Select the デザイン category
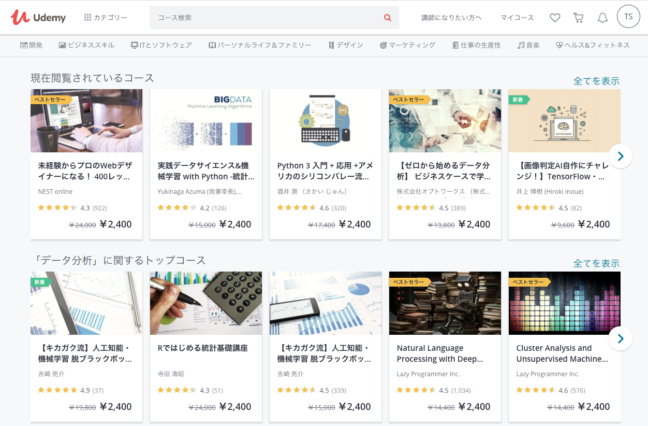 point(346,45)
